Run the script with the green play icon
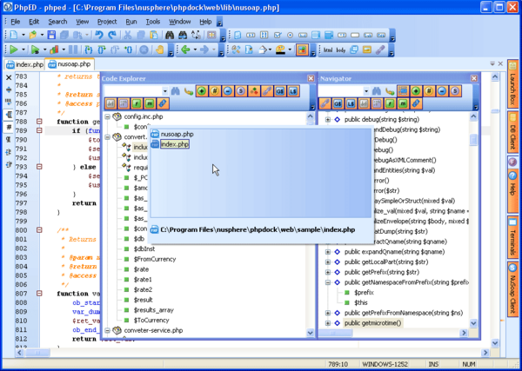Viewport: 522px width, 371px height. tap(14, 50)
